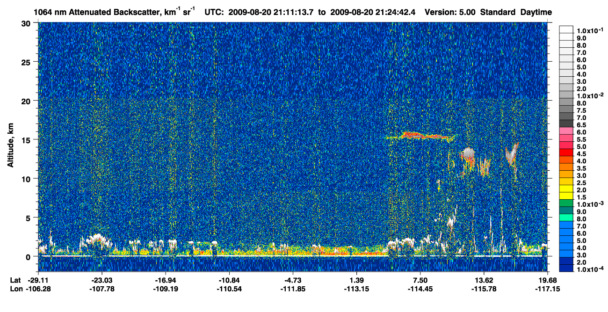
Task: Pick the white topmost colorbar swatch
Action: pos(566,29)
